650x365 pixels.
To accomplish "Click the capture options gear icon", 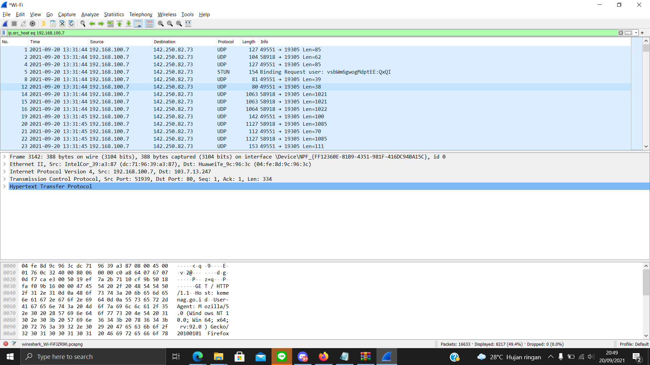I will [32, 24].
